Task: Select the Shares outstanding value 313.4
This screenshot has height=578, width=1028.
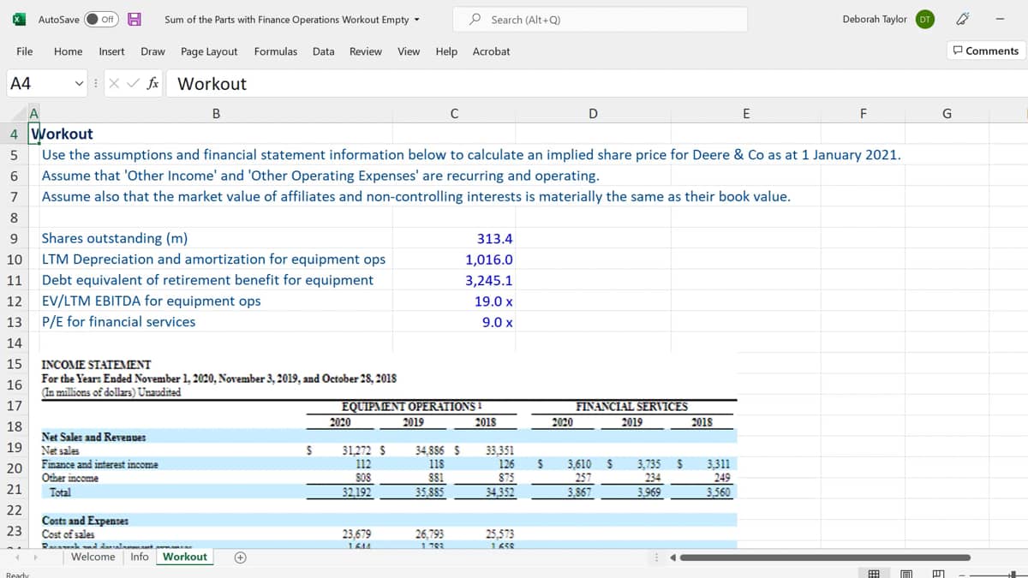Action: (x=454, y=239)
